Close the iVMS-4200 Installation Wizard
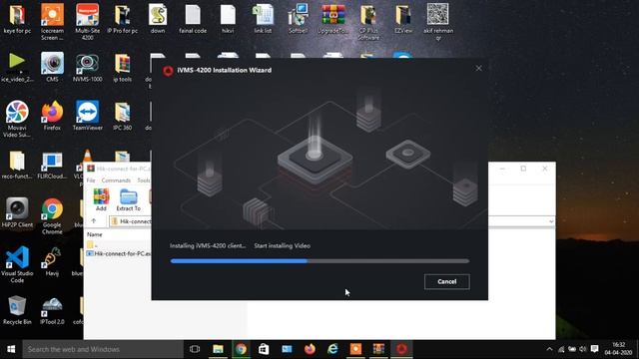Image resolution: width=639 pixels, height=359 pixels. pyautogui.click(x=478, y=69)
